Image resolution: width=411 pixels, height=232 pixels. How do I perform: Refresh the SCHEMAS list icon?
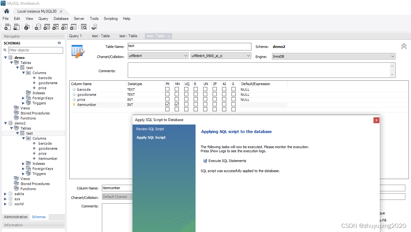point(59,43)
